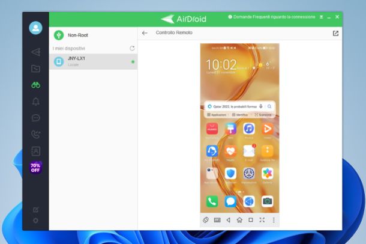Open the settings gear in sidebar
Viewport: 366px width, 244px height.
[36, 221]
